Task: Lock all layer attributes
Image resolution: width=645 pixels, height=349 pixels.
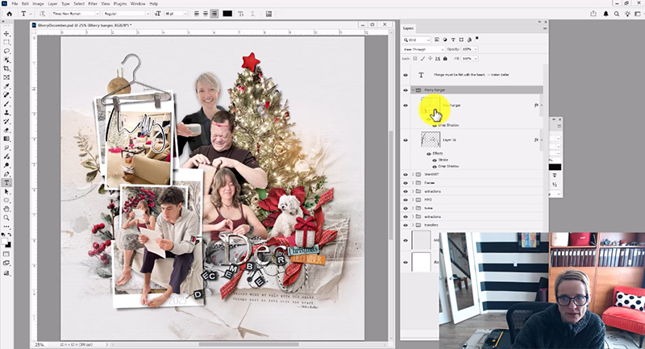Action: (445, 58)
